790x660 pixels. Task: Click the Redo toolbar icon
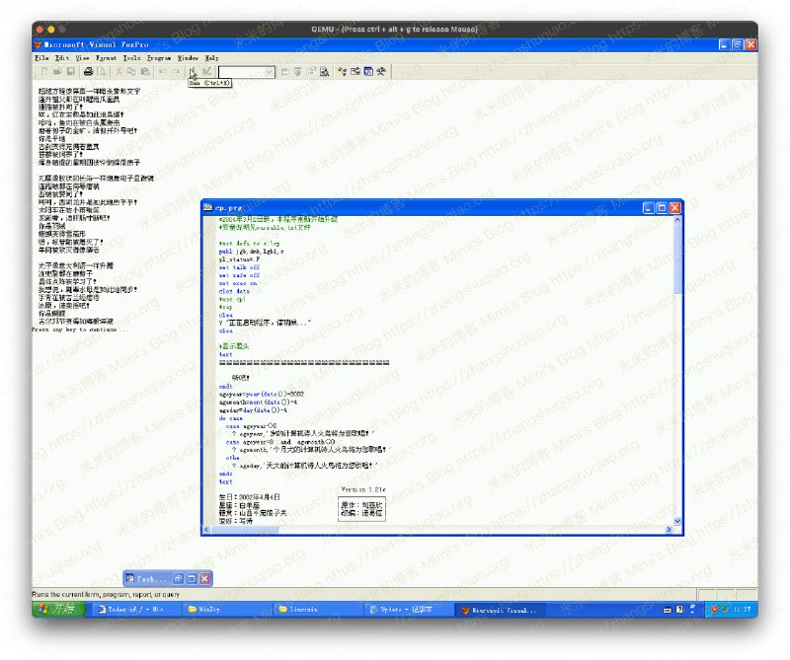[x=176, y=71]
